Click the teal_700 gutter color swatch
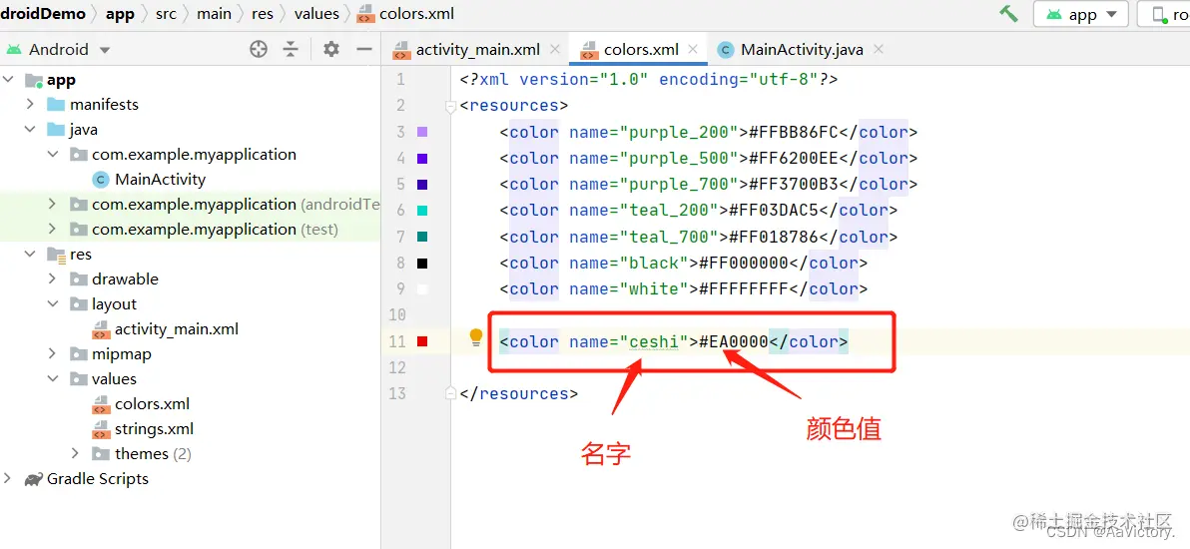This screenshot has width=1190, height=549. coord(422,237)
